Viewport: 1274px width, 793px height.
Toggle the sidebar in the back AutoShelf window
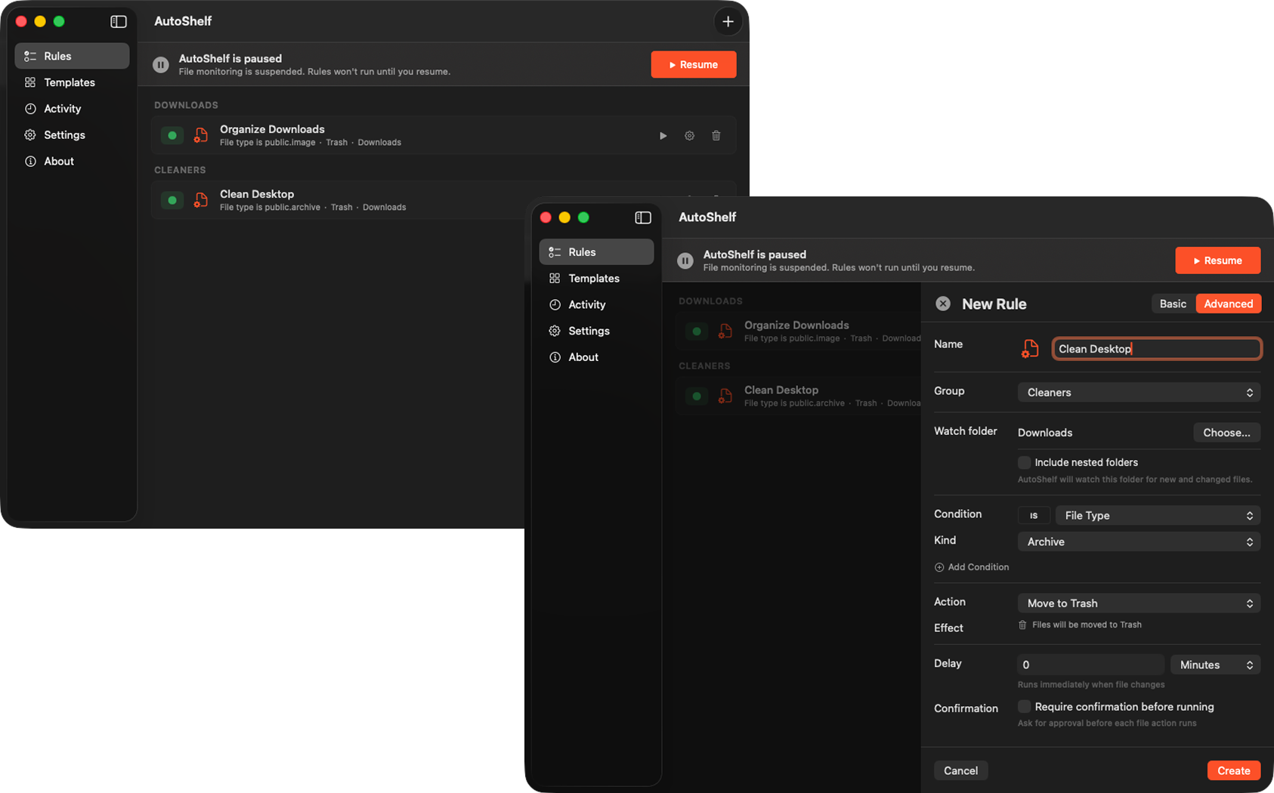pos(119,22)
